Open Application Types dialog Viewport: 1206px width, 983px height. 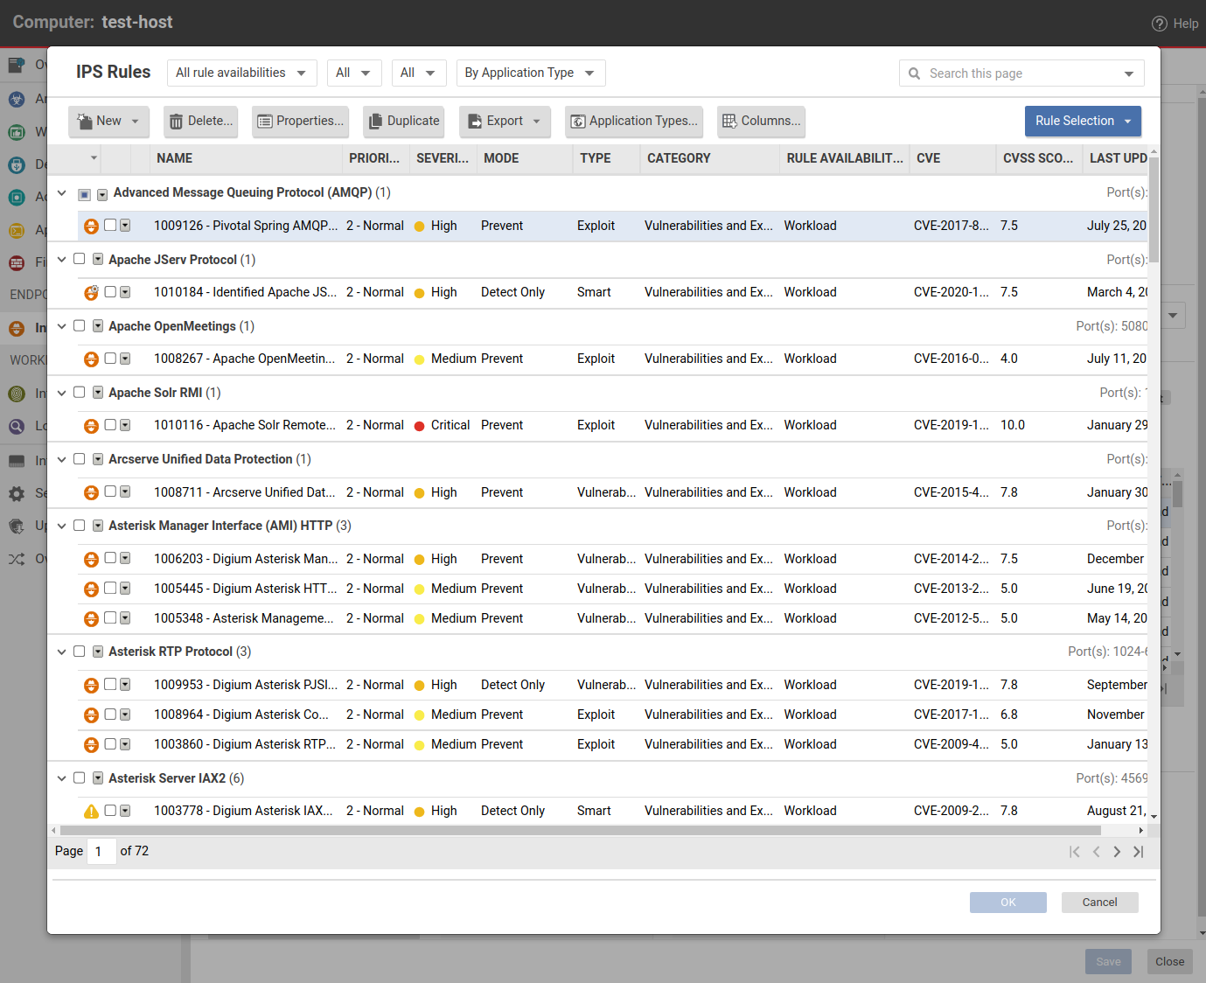(635, 122)
